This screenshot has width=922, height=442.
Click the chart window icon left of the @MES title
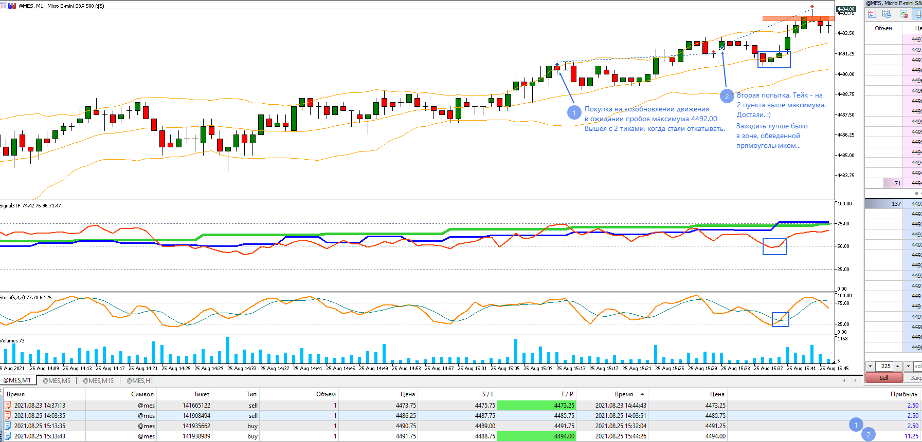(4, 6)
